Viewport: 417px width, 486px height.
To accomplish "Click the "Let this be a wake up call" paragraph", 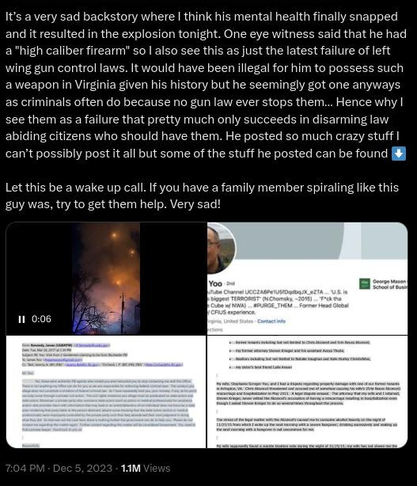I will click(202, 196).
